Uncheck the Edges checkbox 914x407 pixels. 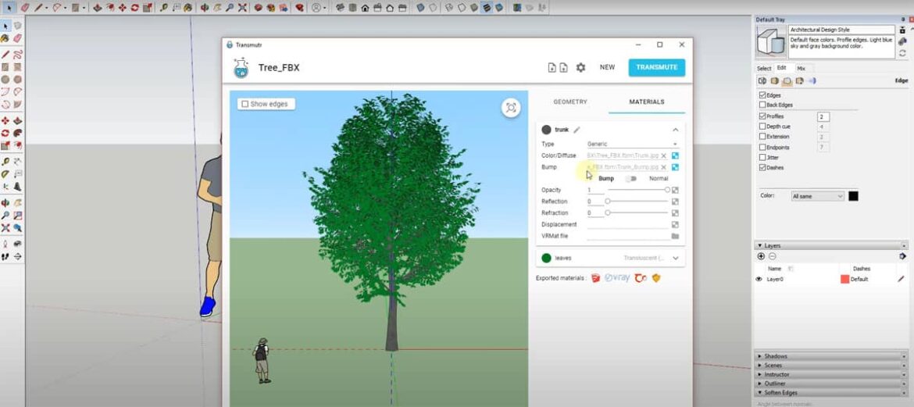tap(762, 95)
